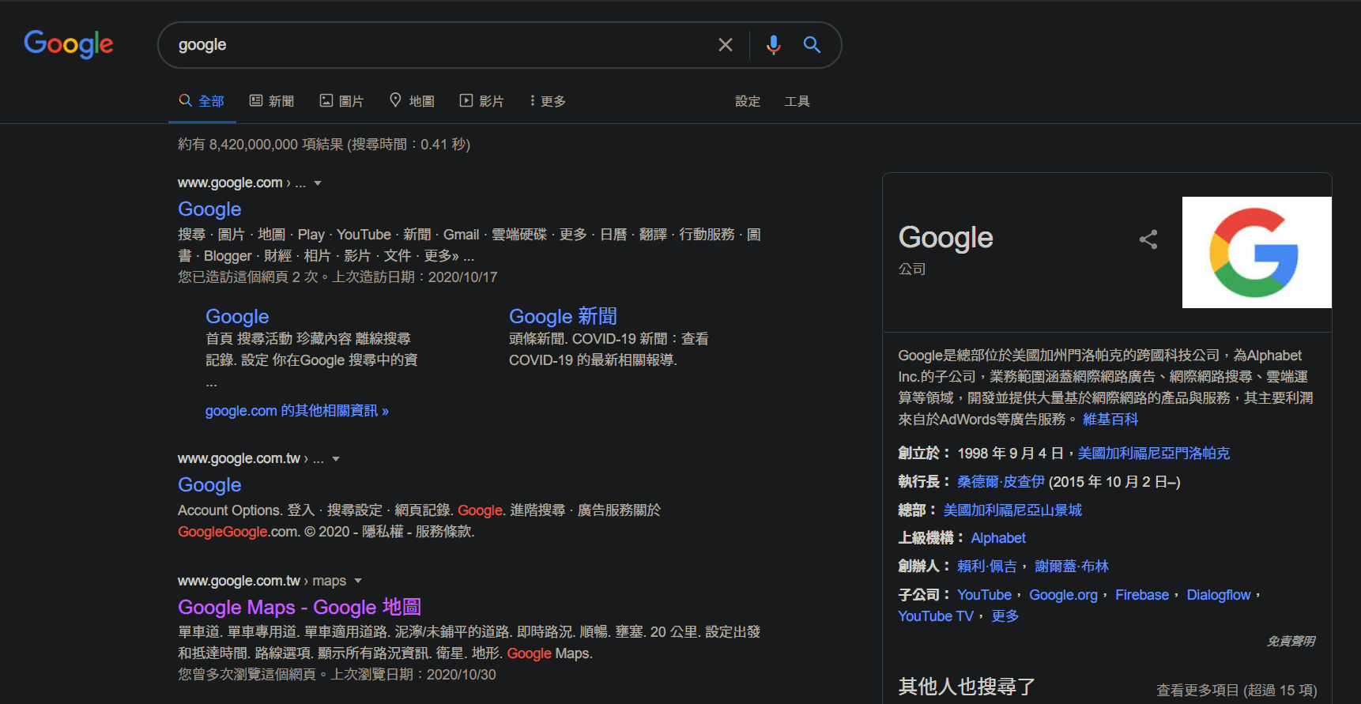The width and height of the screenshot is (1361, 704).
Task: Click the 約有 8,420,000,000 項結果 text
Action: pyautogui.click(x=261, y=145)
